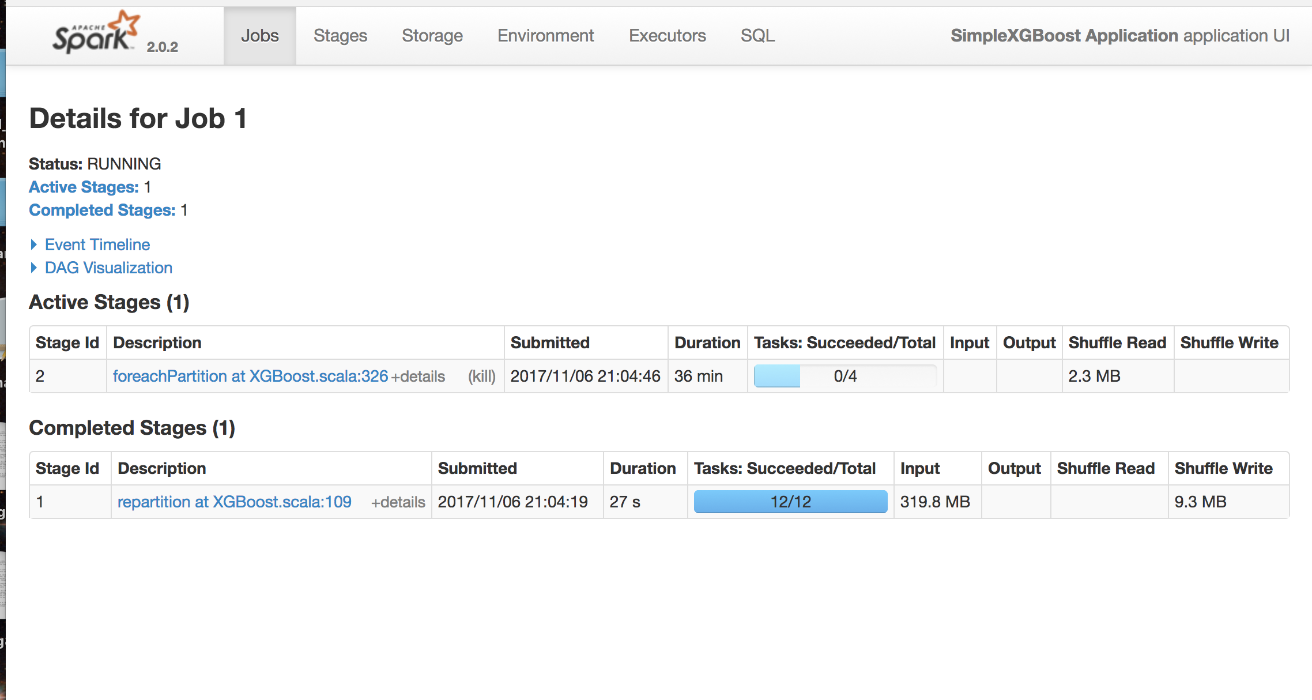Sort Completed Stages by Input column

click(920, 468)
